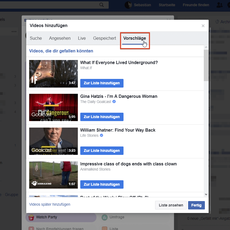The height and width of the screenshot is (230, 230).
Task: Add Impressive class of dogs video to list
Action: click(x=102, y=184)
